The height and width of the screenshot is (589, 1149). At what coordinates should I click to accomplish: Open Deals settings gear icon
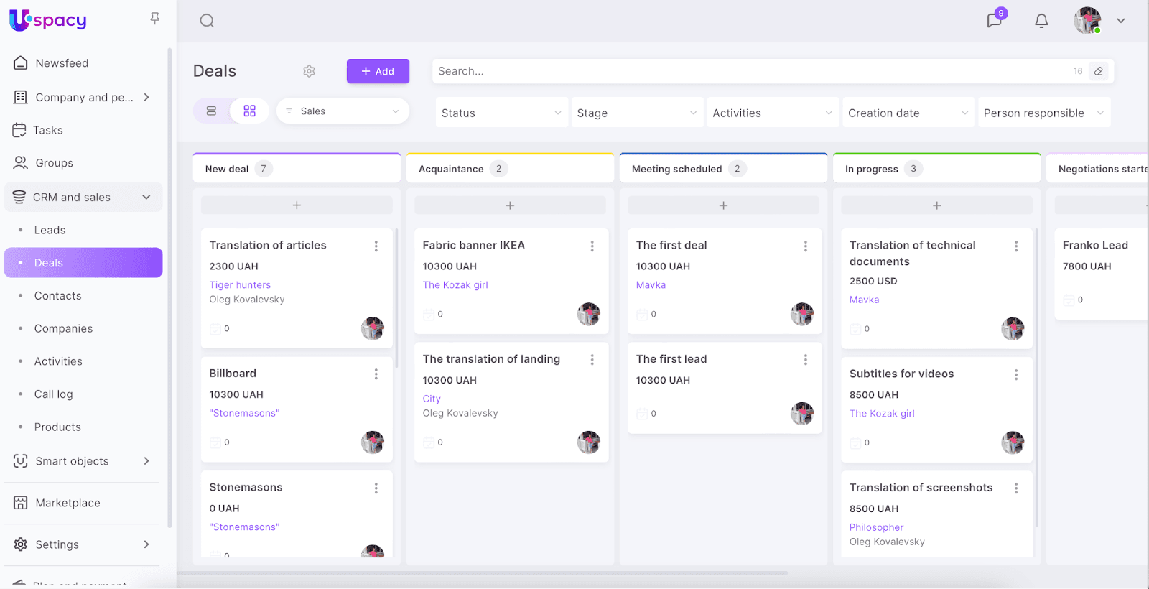[x=310, y=71]
